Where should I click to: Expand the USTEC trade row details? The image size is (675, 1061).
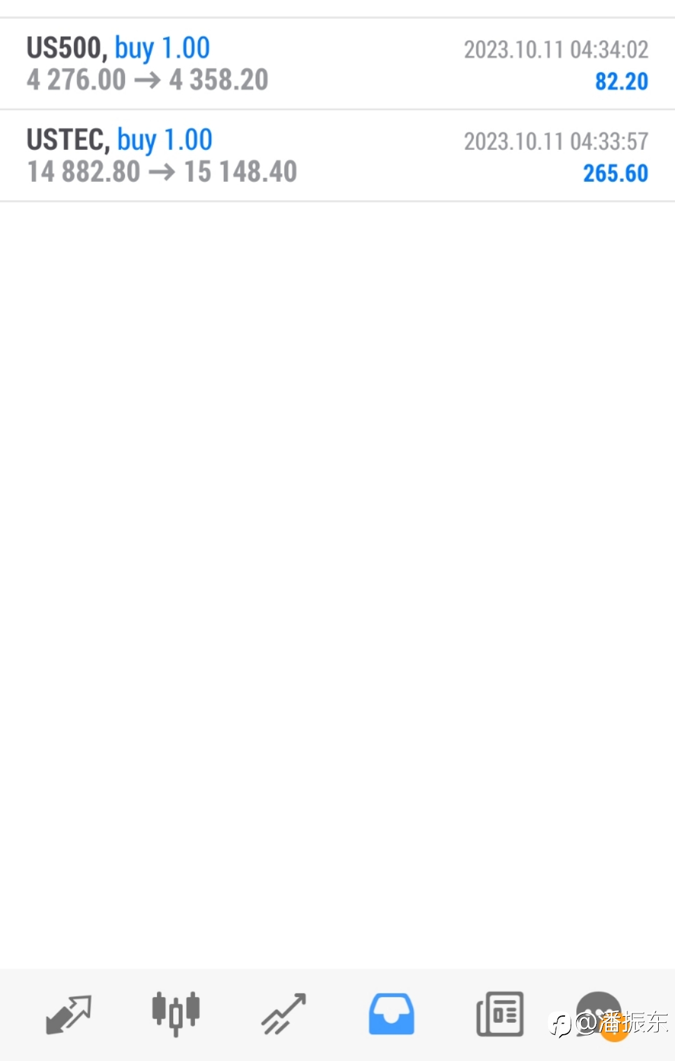click(x=337, y=156)
